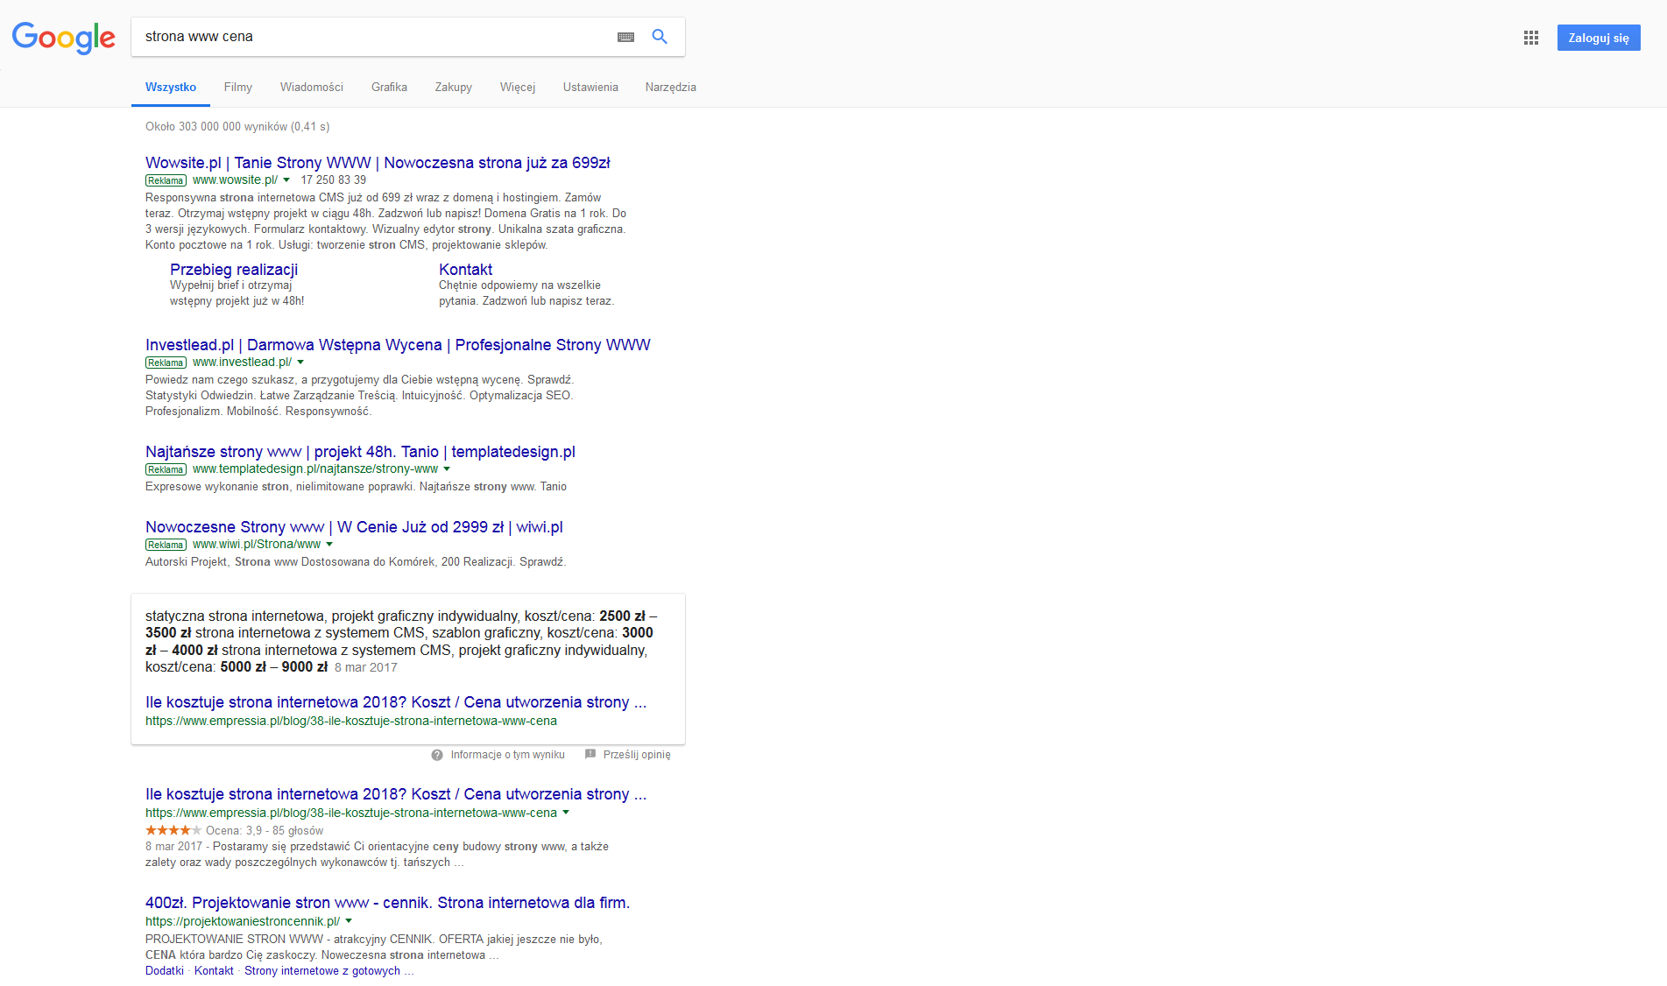
Task: Click Informacje o tym wyniku
Action: (x=508, y=755)
